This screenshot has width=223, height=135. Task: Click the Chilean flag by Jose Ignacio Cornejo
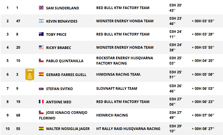click(x=41, y=112)
